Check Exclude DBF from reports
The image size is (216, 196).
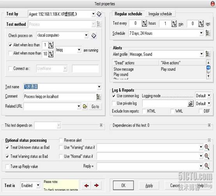tap(201, 111)
